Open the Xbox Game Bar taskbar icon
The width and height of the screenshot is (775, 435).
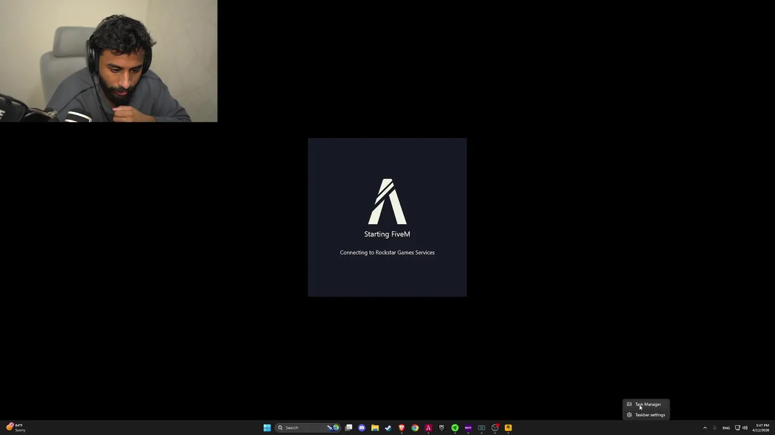481,428
